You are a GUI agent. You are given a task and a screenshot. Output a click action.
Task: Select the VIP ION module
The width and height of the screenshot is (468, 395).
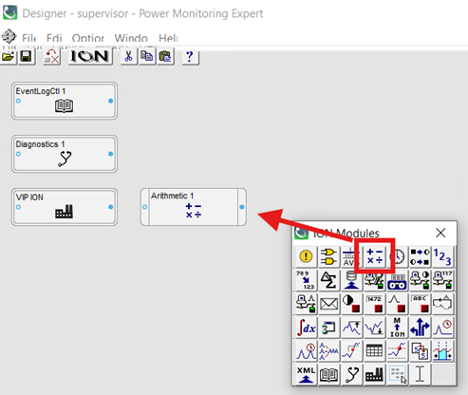coord(65,207)
